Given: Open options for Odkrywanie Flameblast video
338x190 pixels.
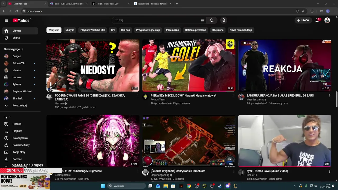Looking at the screenshot, I should click(234, 171).
